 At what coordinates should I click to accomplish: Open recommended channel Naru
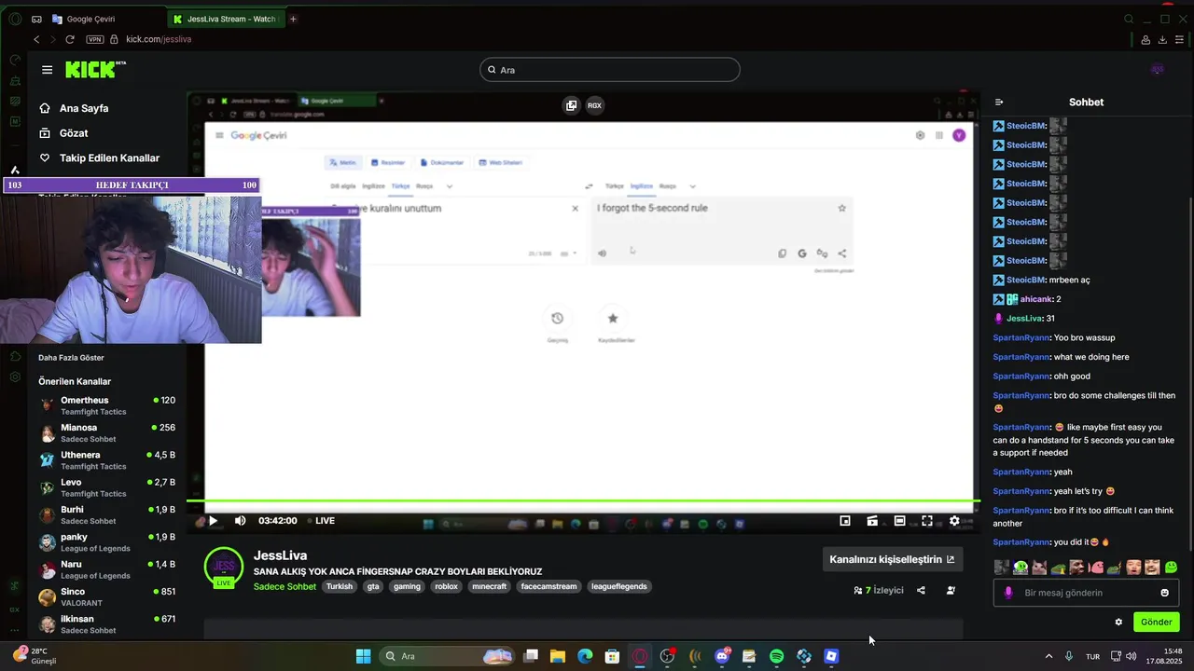106,569
